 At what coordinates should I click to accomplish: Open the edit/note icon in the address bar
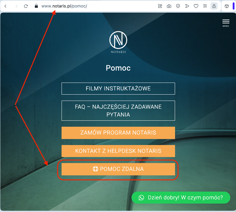[160, 6]
